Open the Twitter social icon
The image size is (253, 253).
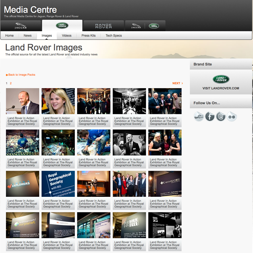(x=221, y=116)
